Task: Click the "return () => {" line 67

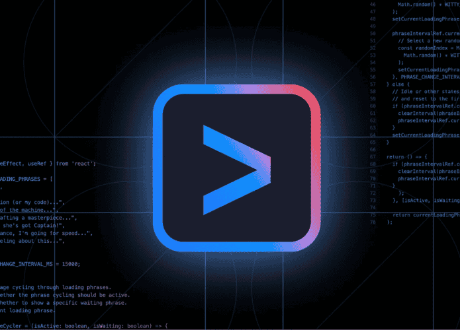Action: pyautogui.click(x=406, y=157)
